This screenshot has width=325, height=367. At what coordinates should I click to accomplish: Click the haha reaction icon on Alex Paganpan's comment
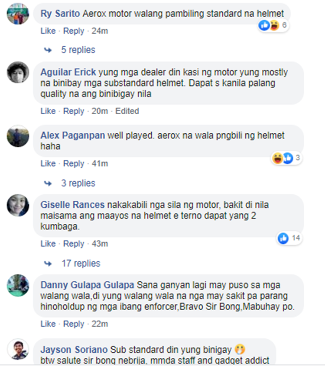point(277,158)
